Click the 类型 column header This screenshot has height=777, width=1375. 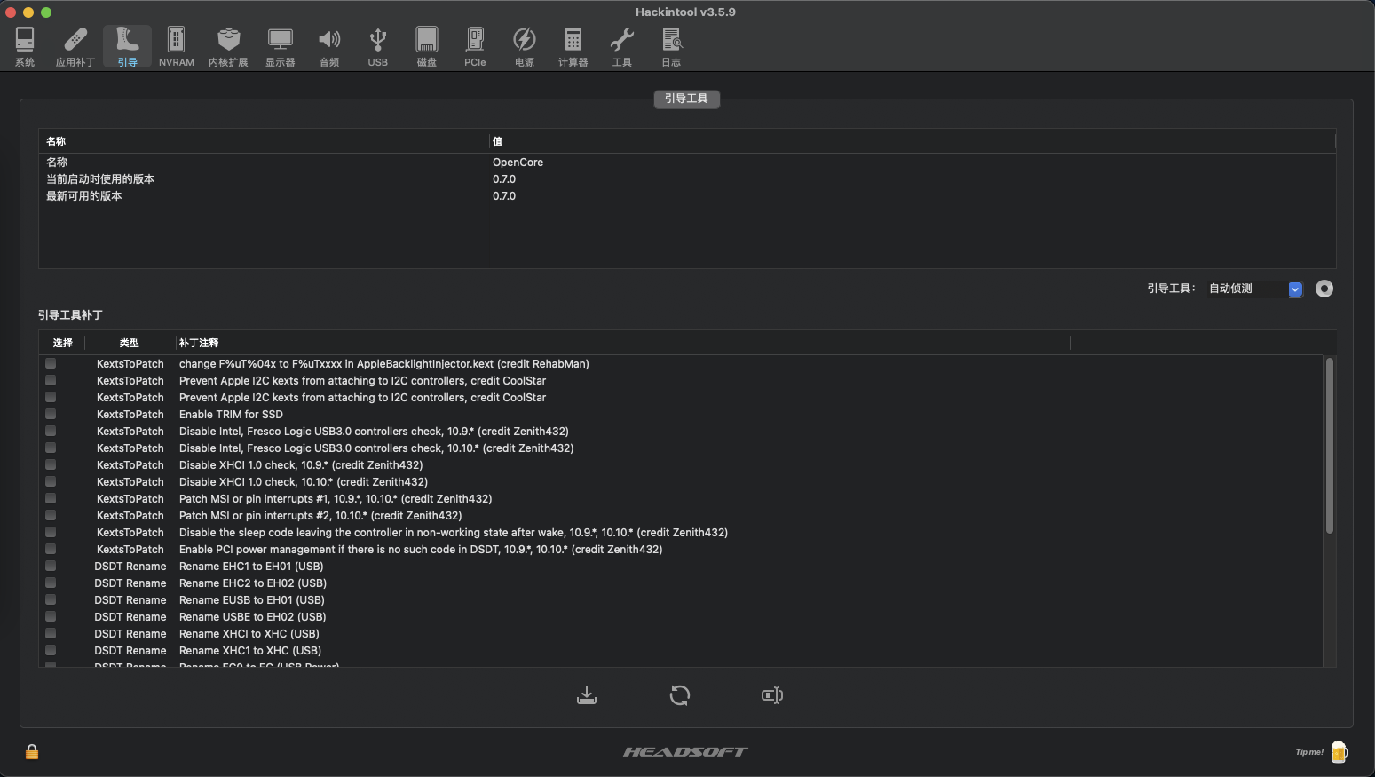click(130, 343)
